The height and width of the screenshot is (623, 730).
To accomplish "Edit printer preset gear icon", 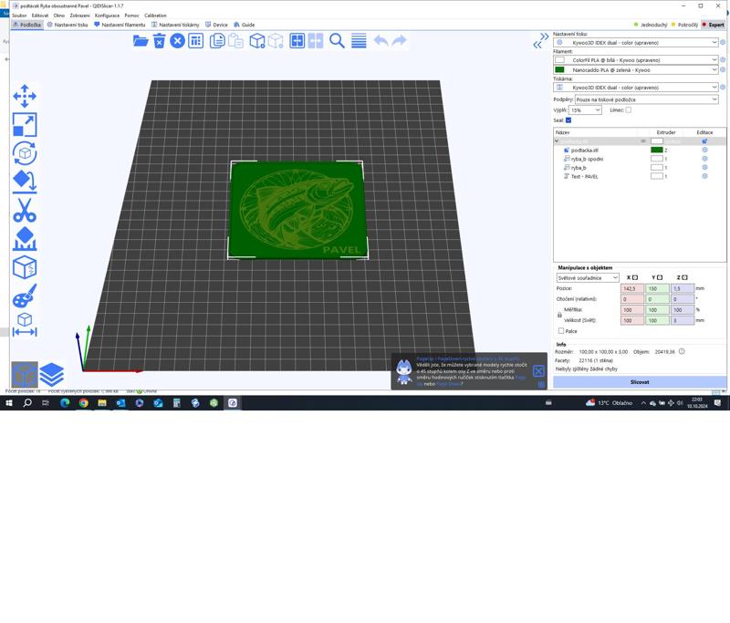I will click(x=723, y=87).
